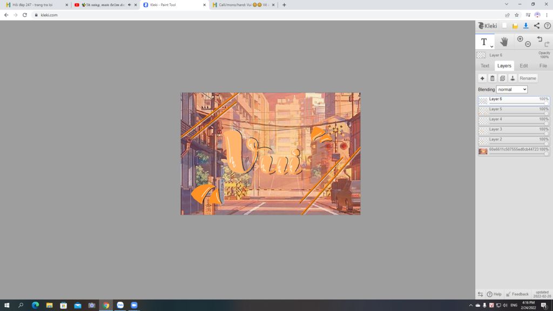This screenshot has width=553, height=311.
Task: Open a new browser tab
Action: pyautogui.click(x=284, y=5)
